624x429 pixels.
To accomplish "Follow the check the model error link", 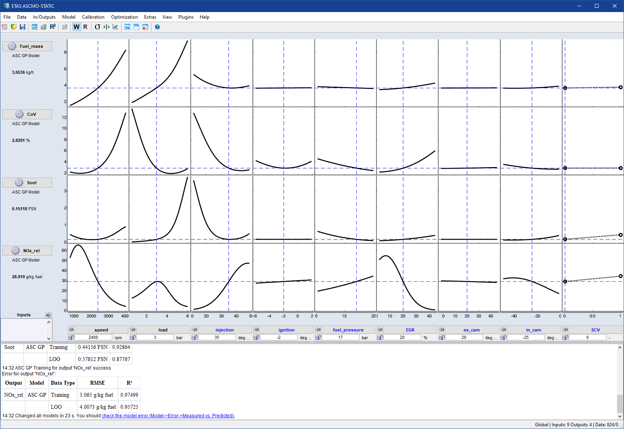I will pos(168,415).
